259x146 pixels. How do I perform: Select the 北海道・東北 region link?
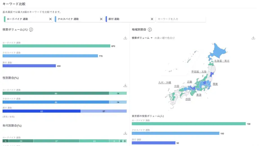[x=222, y=61]
